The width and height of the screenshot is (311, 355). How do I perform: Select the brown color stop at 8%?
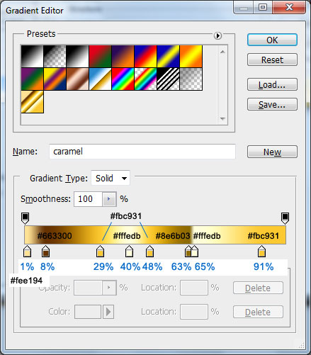tap(45, 252)
